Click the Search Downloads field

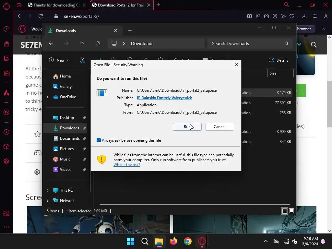tap(250, 43)
